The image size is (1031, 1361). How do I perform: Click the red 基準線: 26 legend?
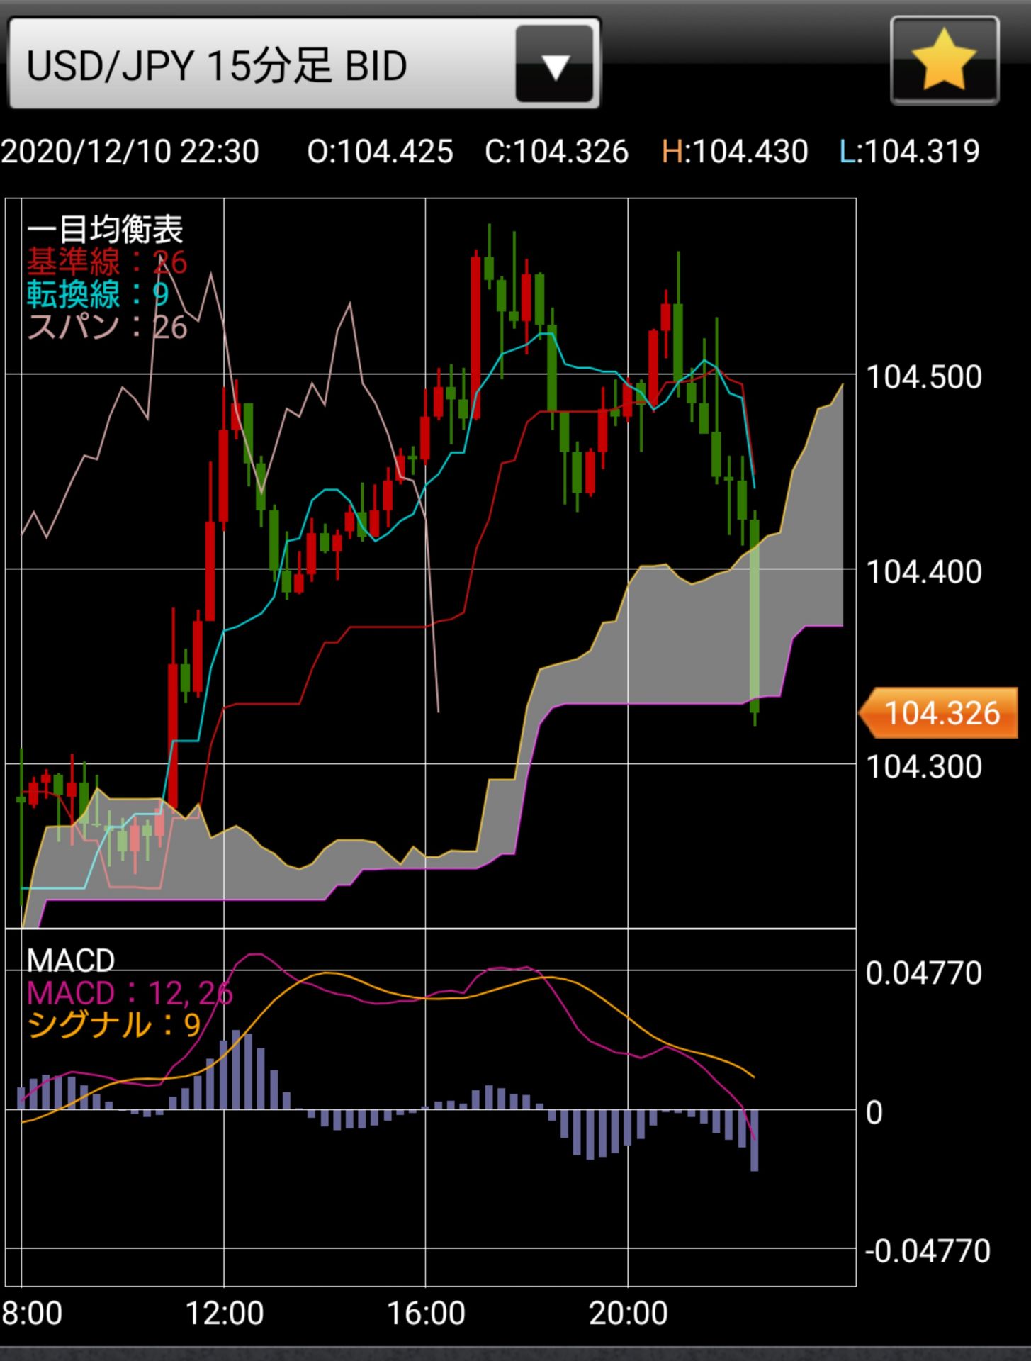click(x=106, y=262)
